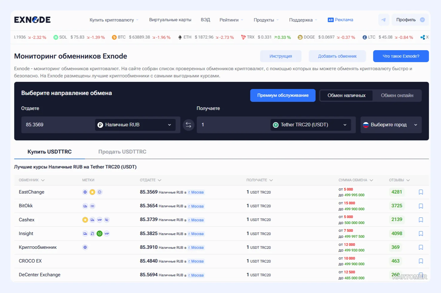Click the Добавить обменник button

click(x=337, y=56)
